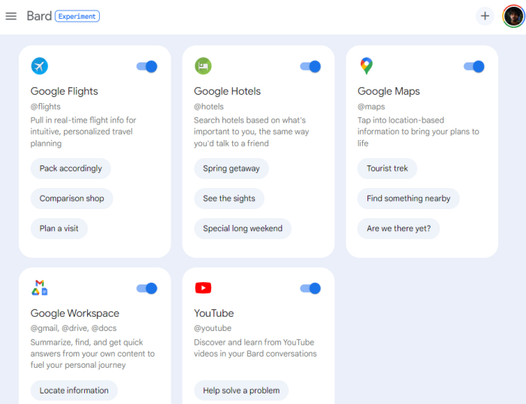The width and height of the screenshot is (526, 404).
Task: Select the Pack accordingly suggestion
Action: (71, 169)
